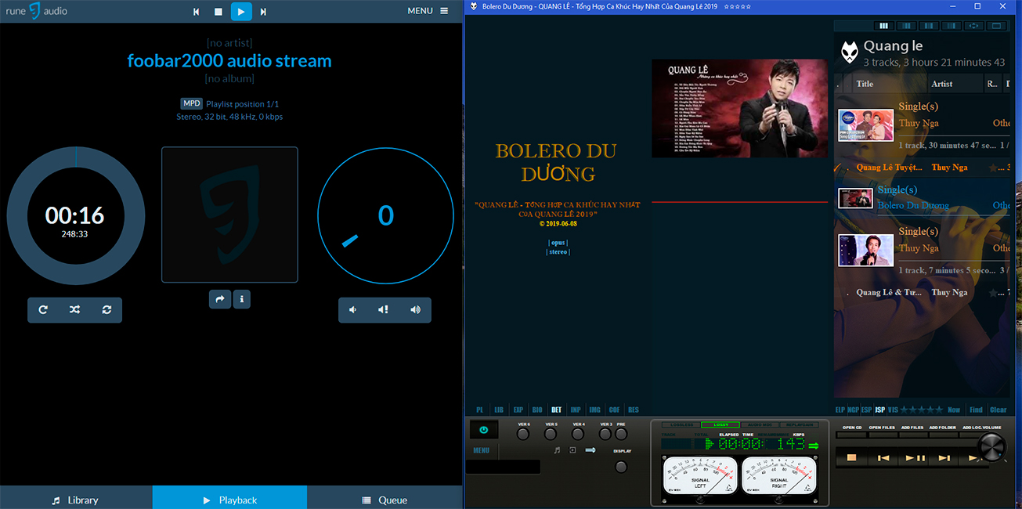
Task: Click the Quang Lê album cover image
Action: coord(739,108)
